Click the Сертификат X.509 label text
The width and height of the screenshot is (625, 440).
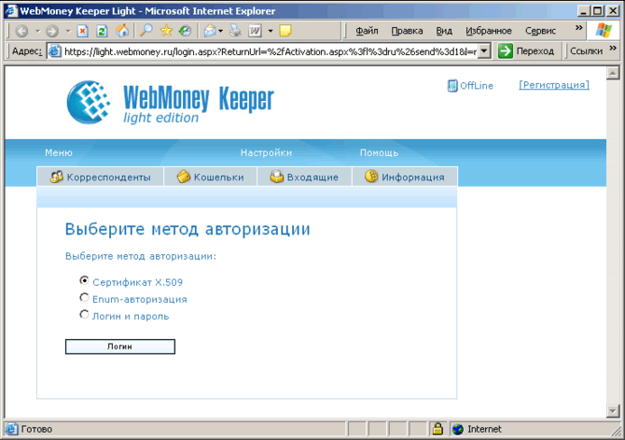(x=137, y=282)
